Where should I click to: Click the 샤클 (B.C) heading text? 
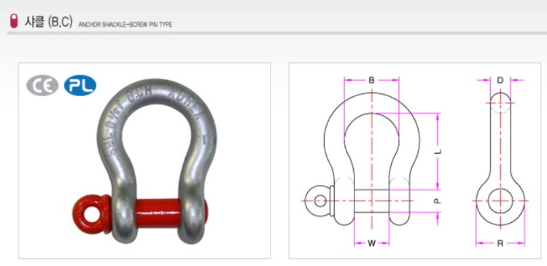point(48,22)
